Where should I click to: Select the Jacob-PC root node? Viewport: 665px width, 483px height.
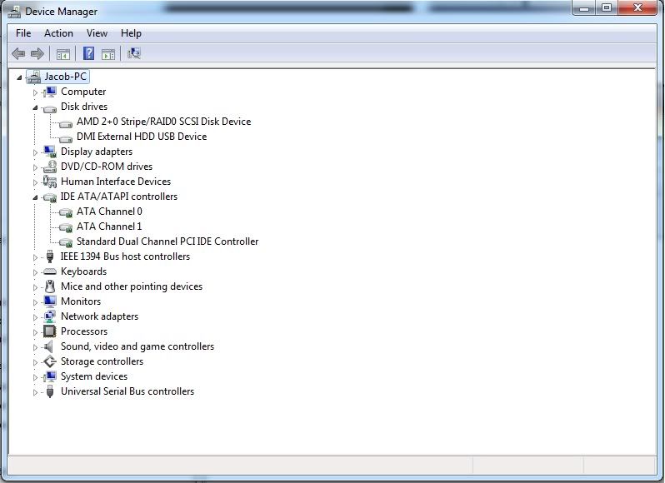tap(65, 77)
